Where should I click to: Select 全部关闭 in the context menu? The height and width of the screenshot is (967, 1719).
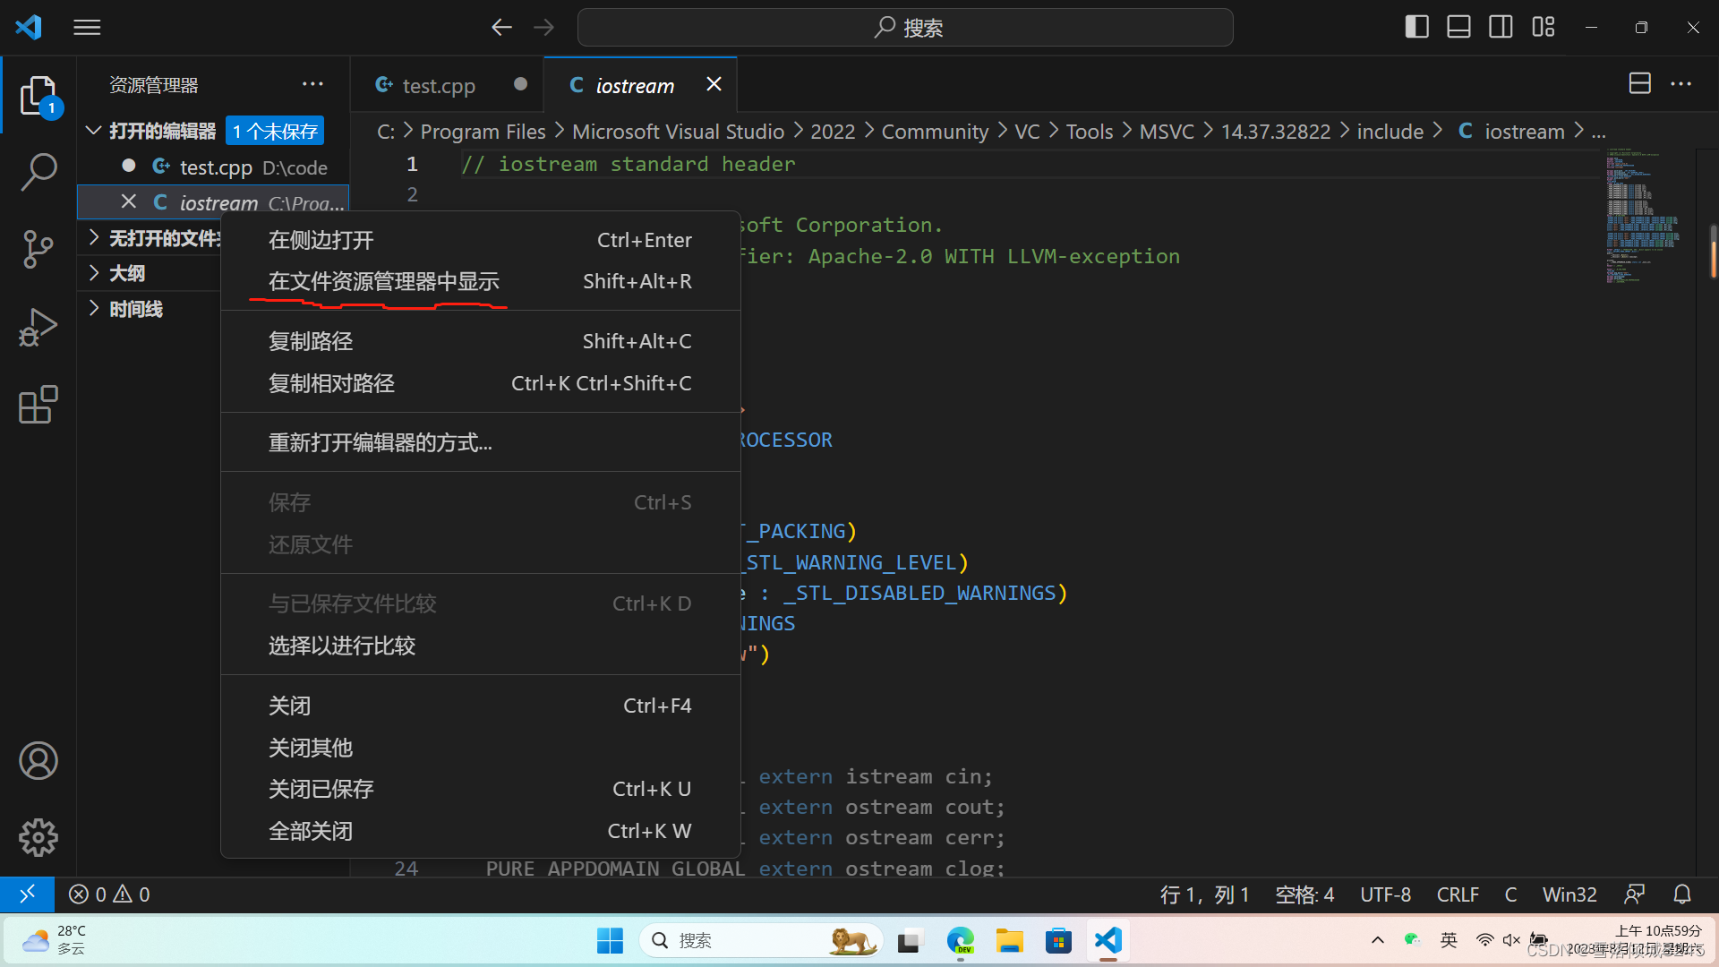tap(481, 831)
